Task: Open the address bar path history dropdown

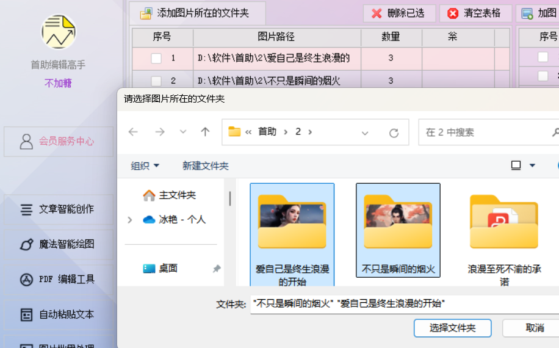Action: pyautogui.click(x=365, y=132)
